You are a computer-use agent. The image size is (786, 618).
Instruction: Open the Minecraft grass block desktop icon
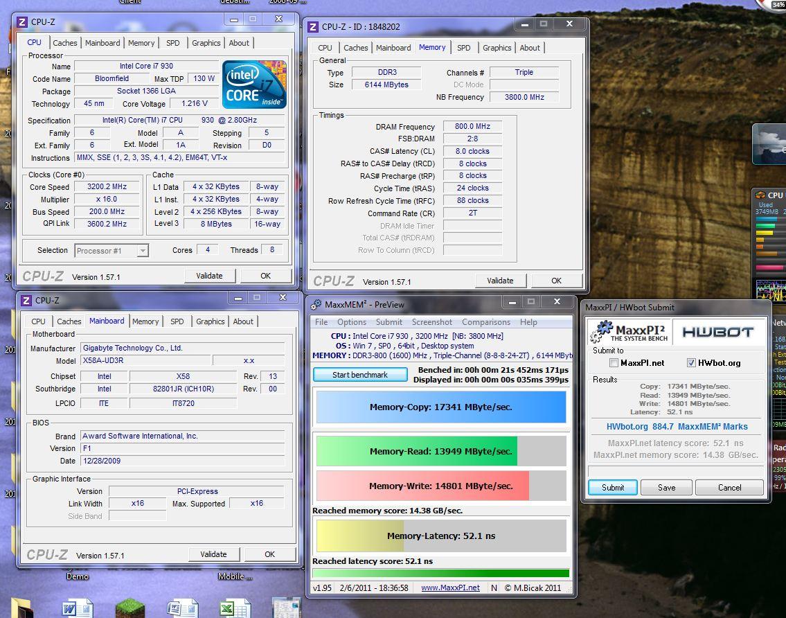click(x=129, y=608)
